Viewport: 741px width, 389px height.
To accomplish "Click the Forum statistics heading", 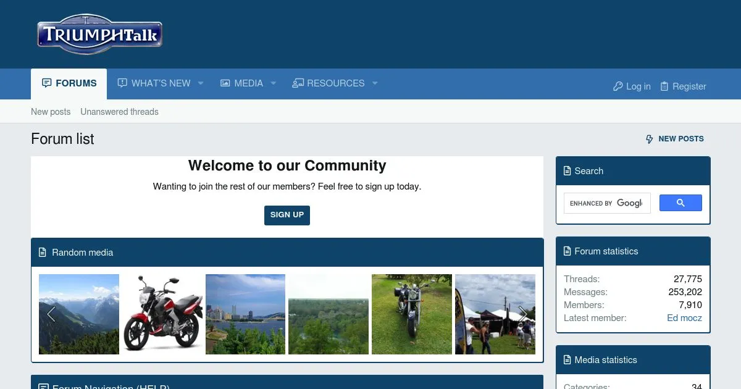I will pyautogui.click(x=606, y=251).
